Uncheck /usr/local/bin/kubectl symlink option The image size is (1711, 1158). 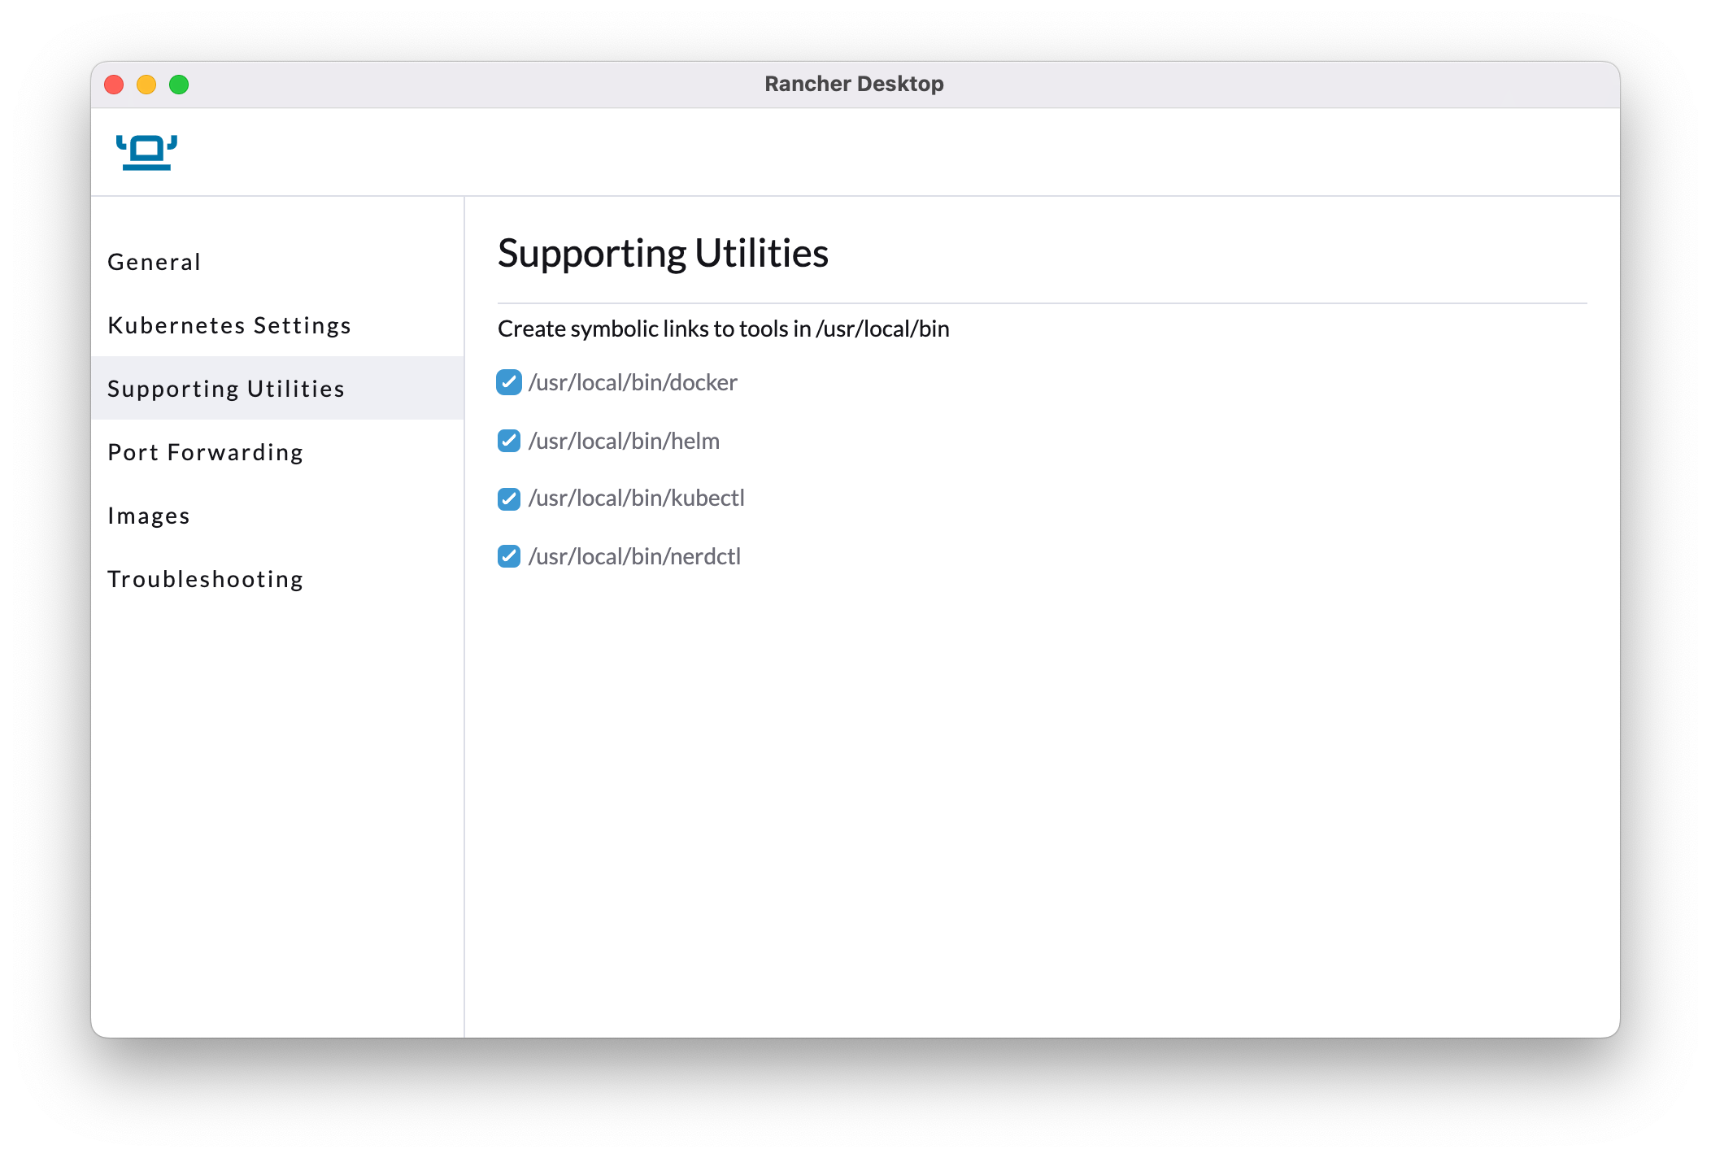(508, 498)
